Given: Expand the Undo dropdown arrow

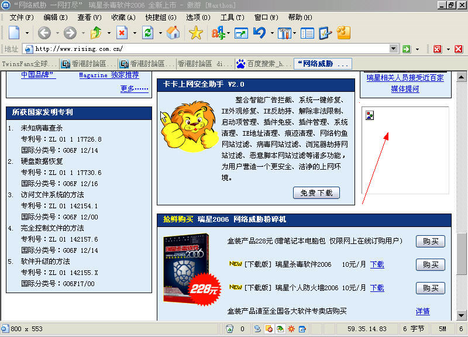Looking at the screenshot, I should click(x=272, y=33).
